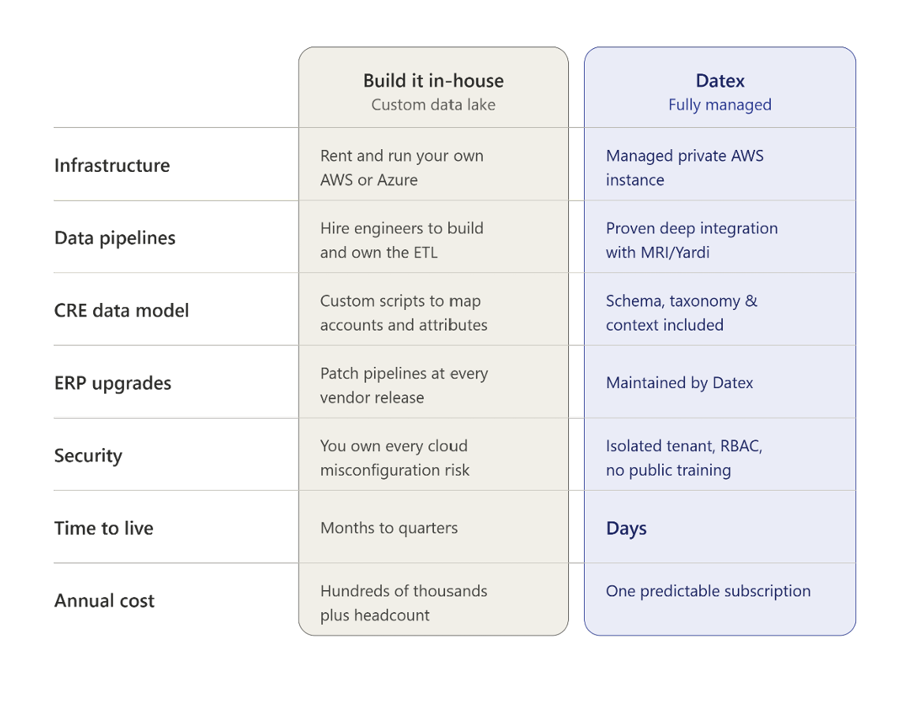Click "Custom scripts to map accounts and attributes" cell
898x710 pixels.
[x=404, y=312]
